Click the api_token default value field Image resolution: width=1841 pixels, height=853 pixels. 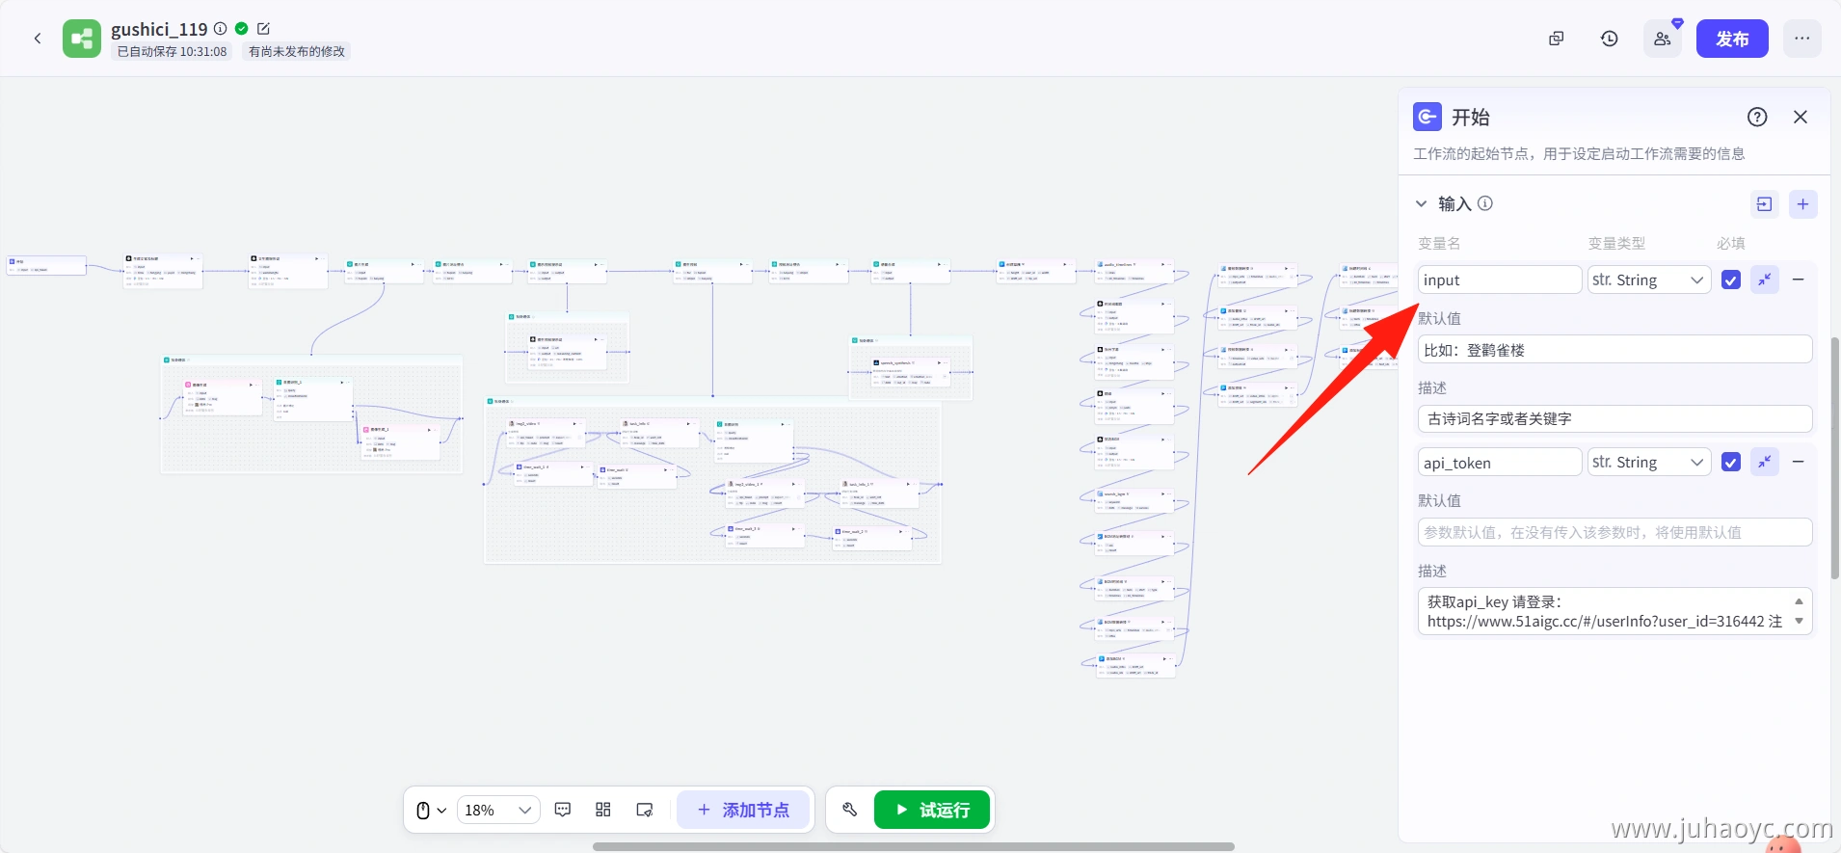[1614, 532]
